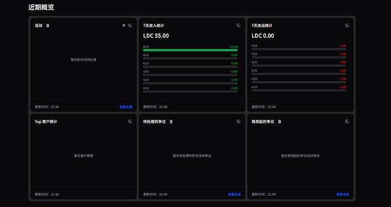The height and width of the screenshot is (207, 391).
Task: Click the 近期概览 heading
Action: click(x=41, y=7)
